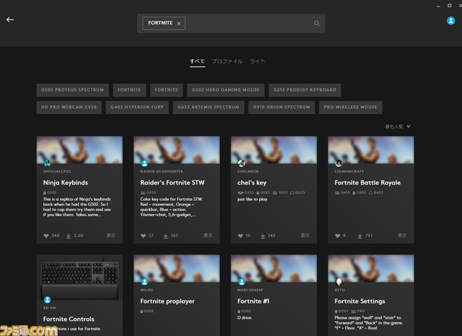462x336 pixels.
Task: Click the search magnifier icon
Action: pos(316,23)
